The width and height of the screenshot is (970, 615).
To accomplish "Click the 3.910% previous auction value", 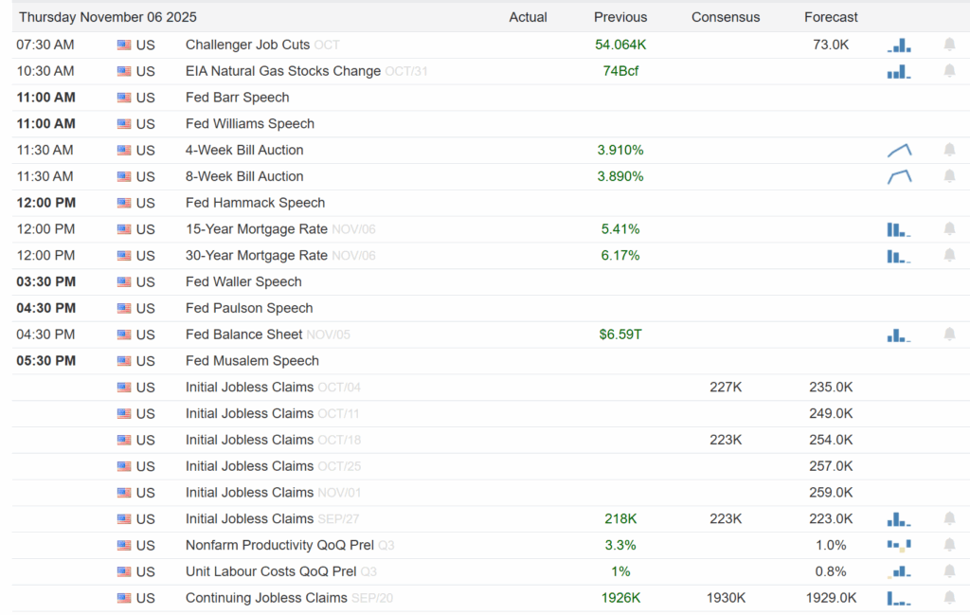I will [x=620, y=150].
